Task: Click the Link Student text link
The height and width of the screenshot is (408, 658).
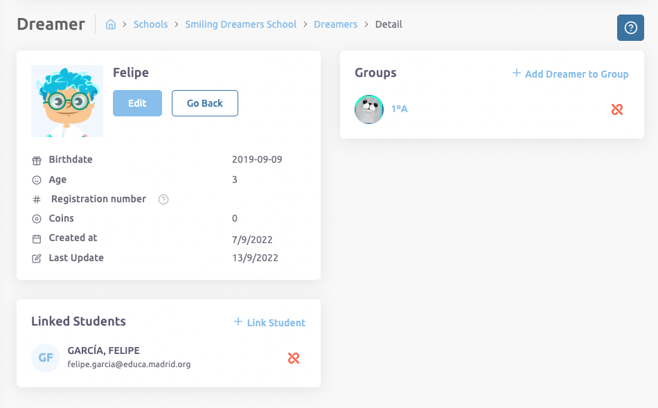Action: click(x=276, y=323)
